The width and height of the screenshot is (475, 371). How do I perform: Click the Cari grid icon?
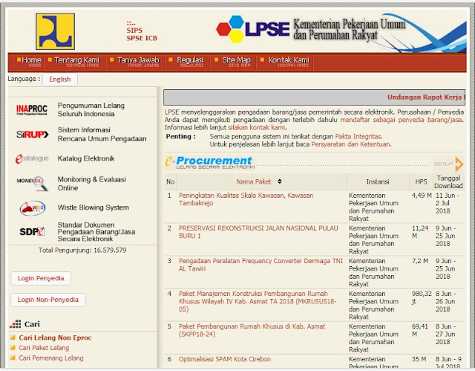pos(15,324)
